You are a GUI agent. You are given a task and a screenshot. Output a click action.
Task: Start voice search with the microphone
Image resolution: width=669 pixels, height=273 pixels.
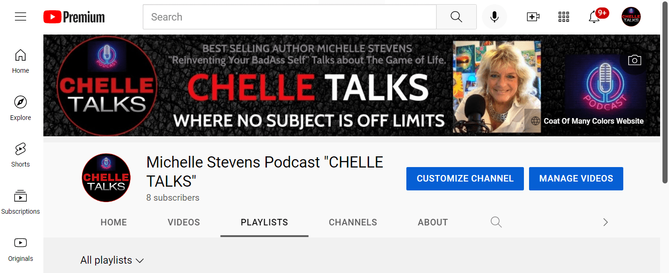click(495, 17)
